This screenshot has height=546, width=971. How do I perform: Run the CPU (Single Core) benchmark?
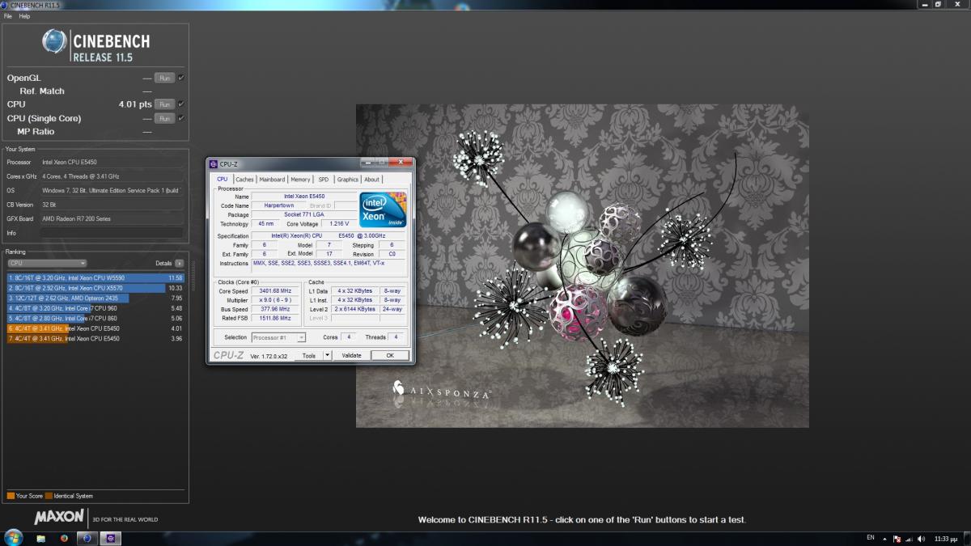click(164, 118)
